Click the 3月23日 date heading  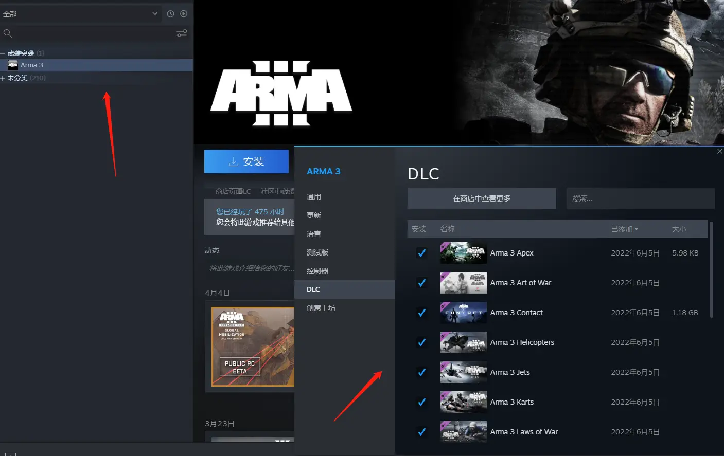pos(220,424)
